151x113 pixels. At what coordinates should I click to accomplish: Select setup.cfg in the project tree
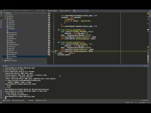tap(10, 49)
